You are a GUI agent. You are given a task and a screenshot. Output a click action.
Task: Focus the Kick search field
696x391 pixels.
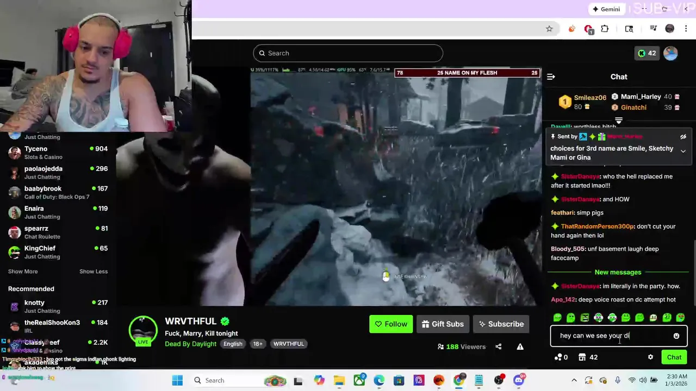pos(348,53)
